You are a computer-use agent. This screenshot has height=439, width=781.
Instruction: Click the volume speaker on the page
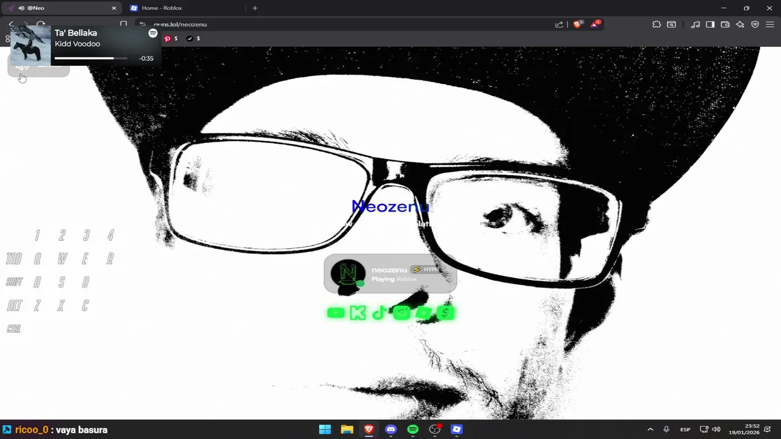pyautogui.click(x=22, y=66)
